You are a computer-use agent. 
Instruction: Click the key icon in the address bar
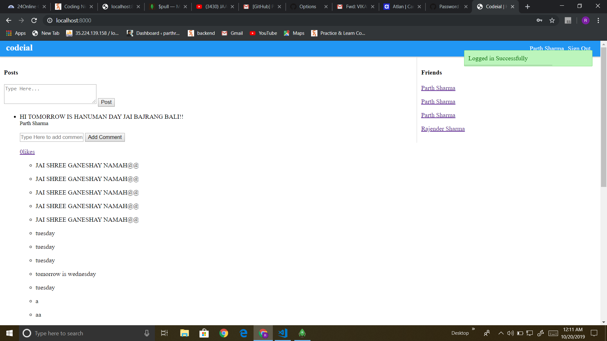539,20
